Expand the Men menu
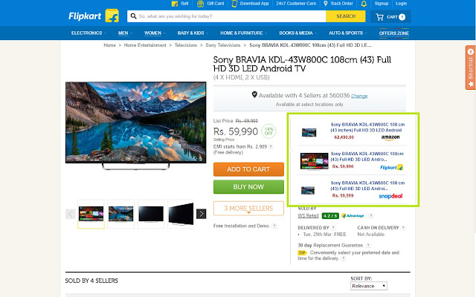The image size is (476, 297). (125, 33)
